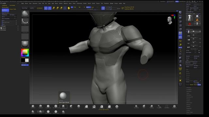Select the white main color swatch
This screenshot has width=209, height=117.
tap(27, 60)
